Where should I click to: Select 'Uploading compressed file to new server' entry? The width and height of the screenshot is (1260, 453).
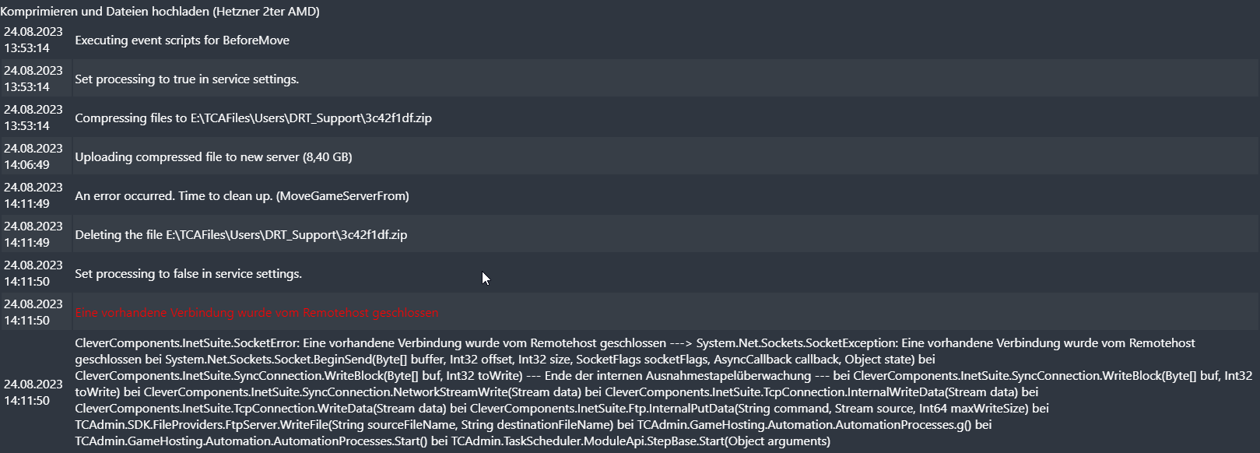pos(213,157)
